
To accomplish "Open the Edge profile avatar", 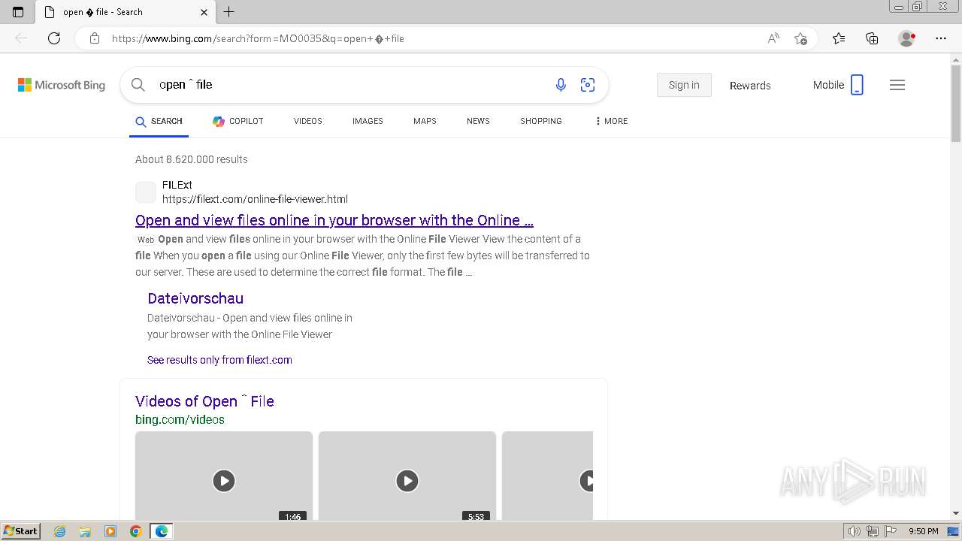I will (906, 38).
